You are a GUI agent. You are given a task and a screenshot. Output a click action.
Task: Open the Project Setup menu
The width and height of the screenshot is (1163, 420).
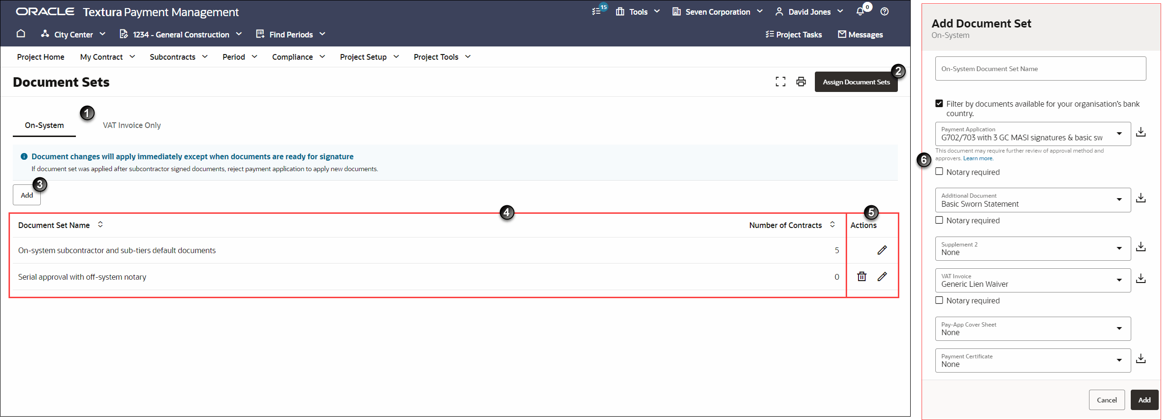click(369, 57)
